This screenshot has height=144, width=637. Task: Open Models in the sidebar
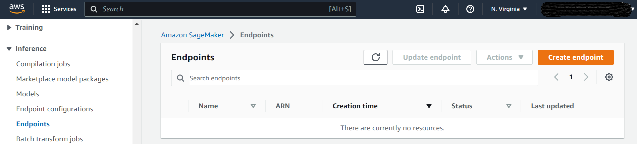tap(28, 94)
